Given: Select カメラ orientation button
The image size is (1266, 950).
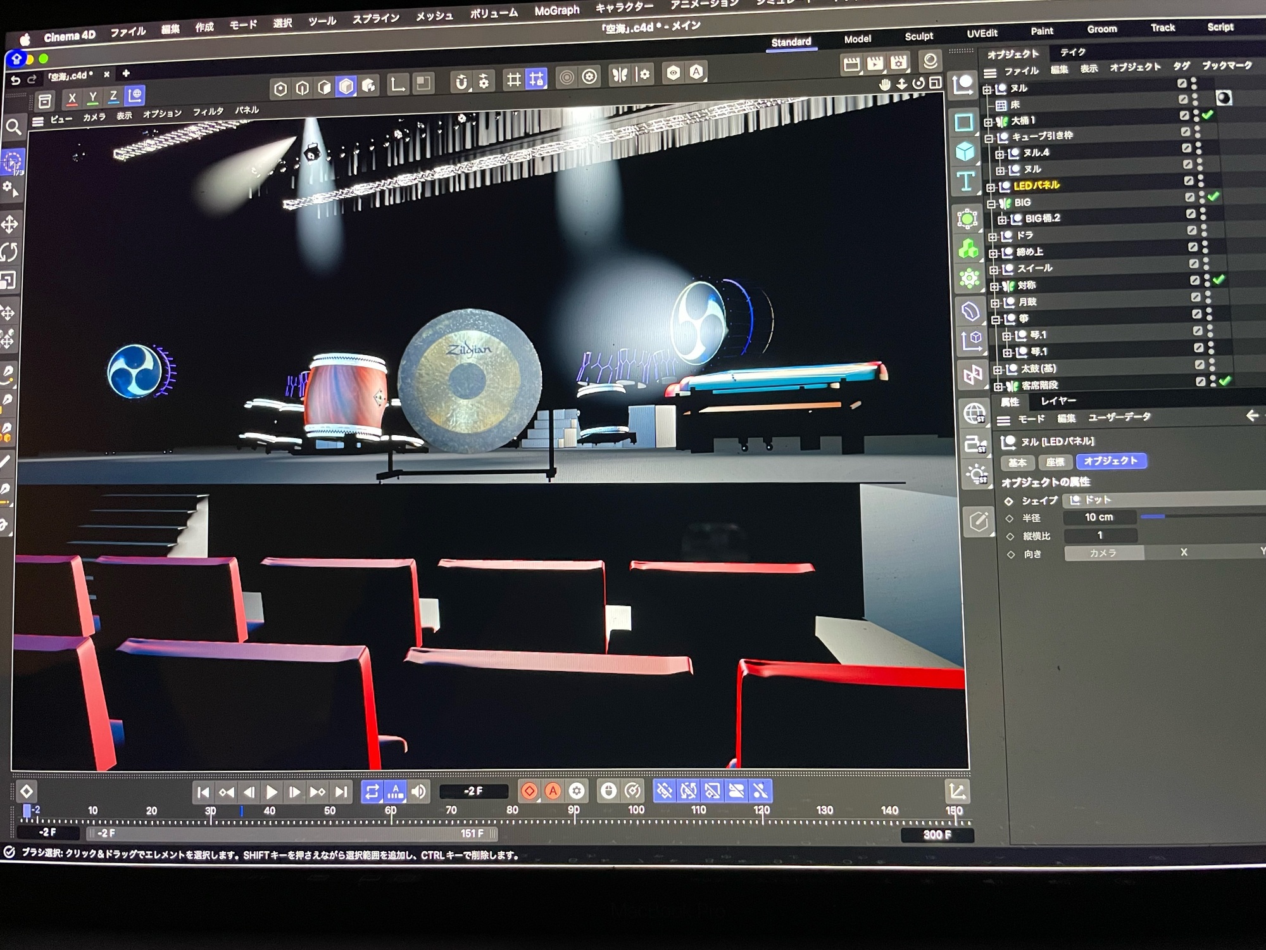Looking at the screenshot, I should (1103, 553).
